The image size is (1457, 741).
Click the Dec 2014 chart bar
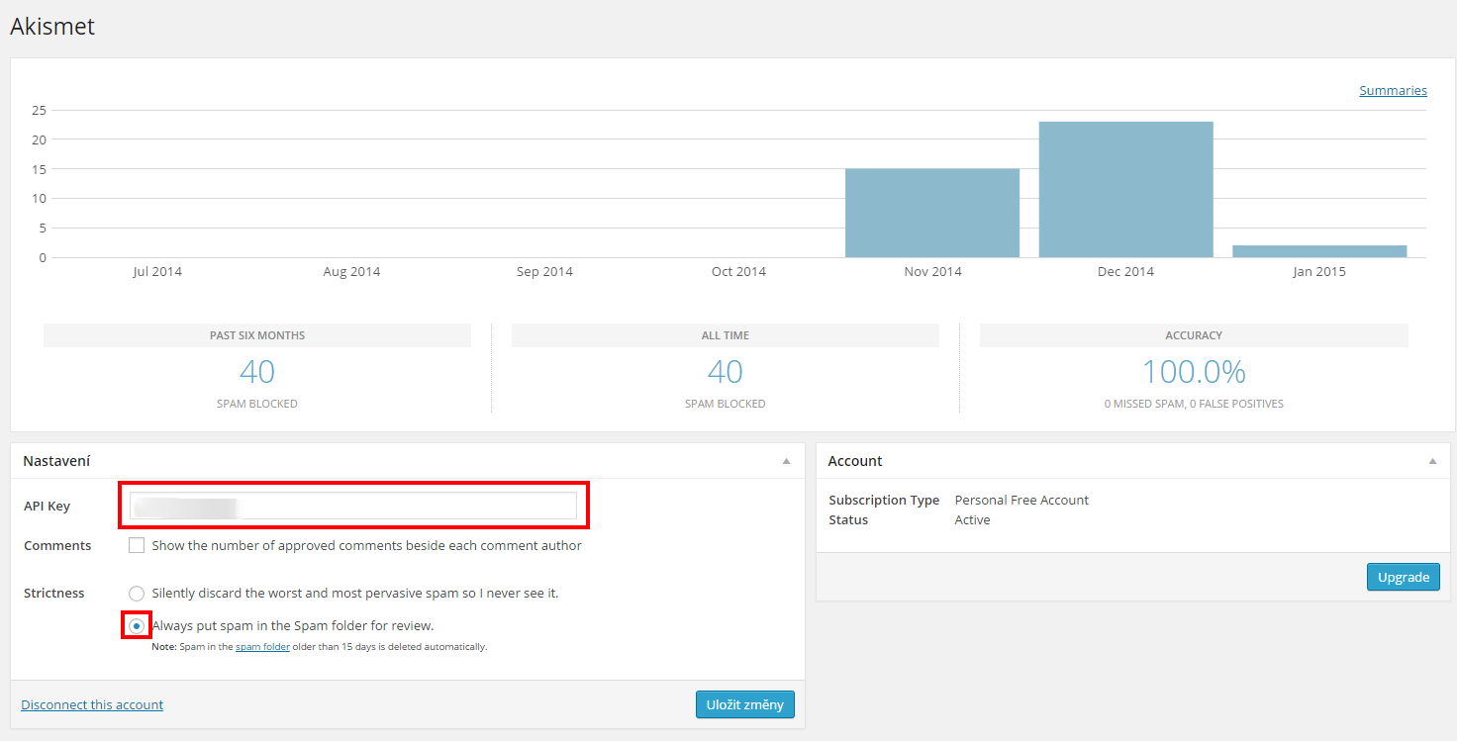pyautogui.click(x=1126, y=189)
